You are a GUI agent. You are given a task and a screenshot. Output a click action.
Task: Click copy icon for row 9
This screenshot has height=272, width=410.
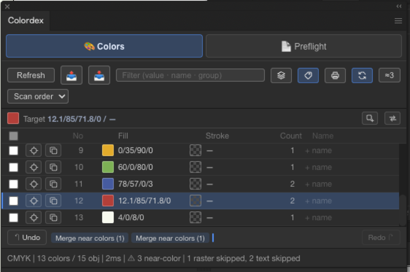pyautogui.click(x=53, y=151)
